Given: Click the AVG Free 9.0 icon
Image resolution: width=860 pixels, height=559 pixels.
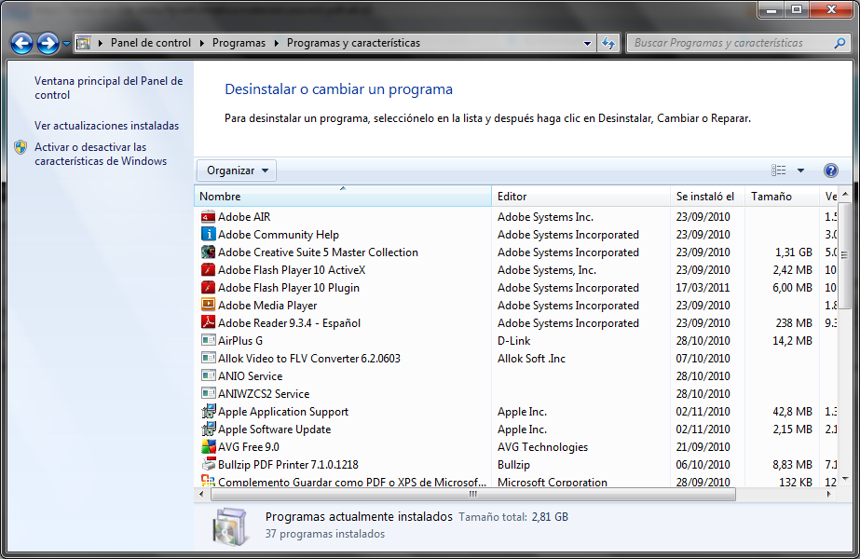Looking at the screenshot, I should click(x=209, y=447).
